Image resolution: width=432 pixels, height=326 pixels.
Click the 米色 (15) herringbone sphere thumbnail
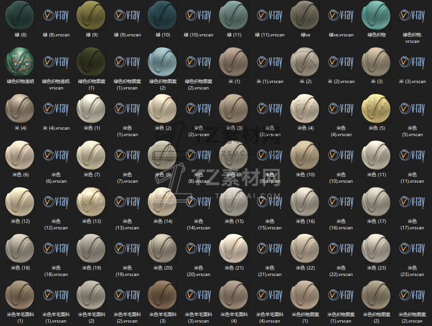coord(234,202)
